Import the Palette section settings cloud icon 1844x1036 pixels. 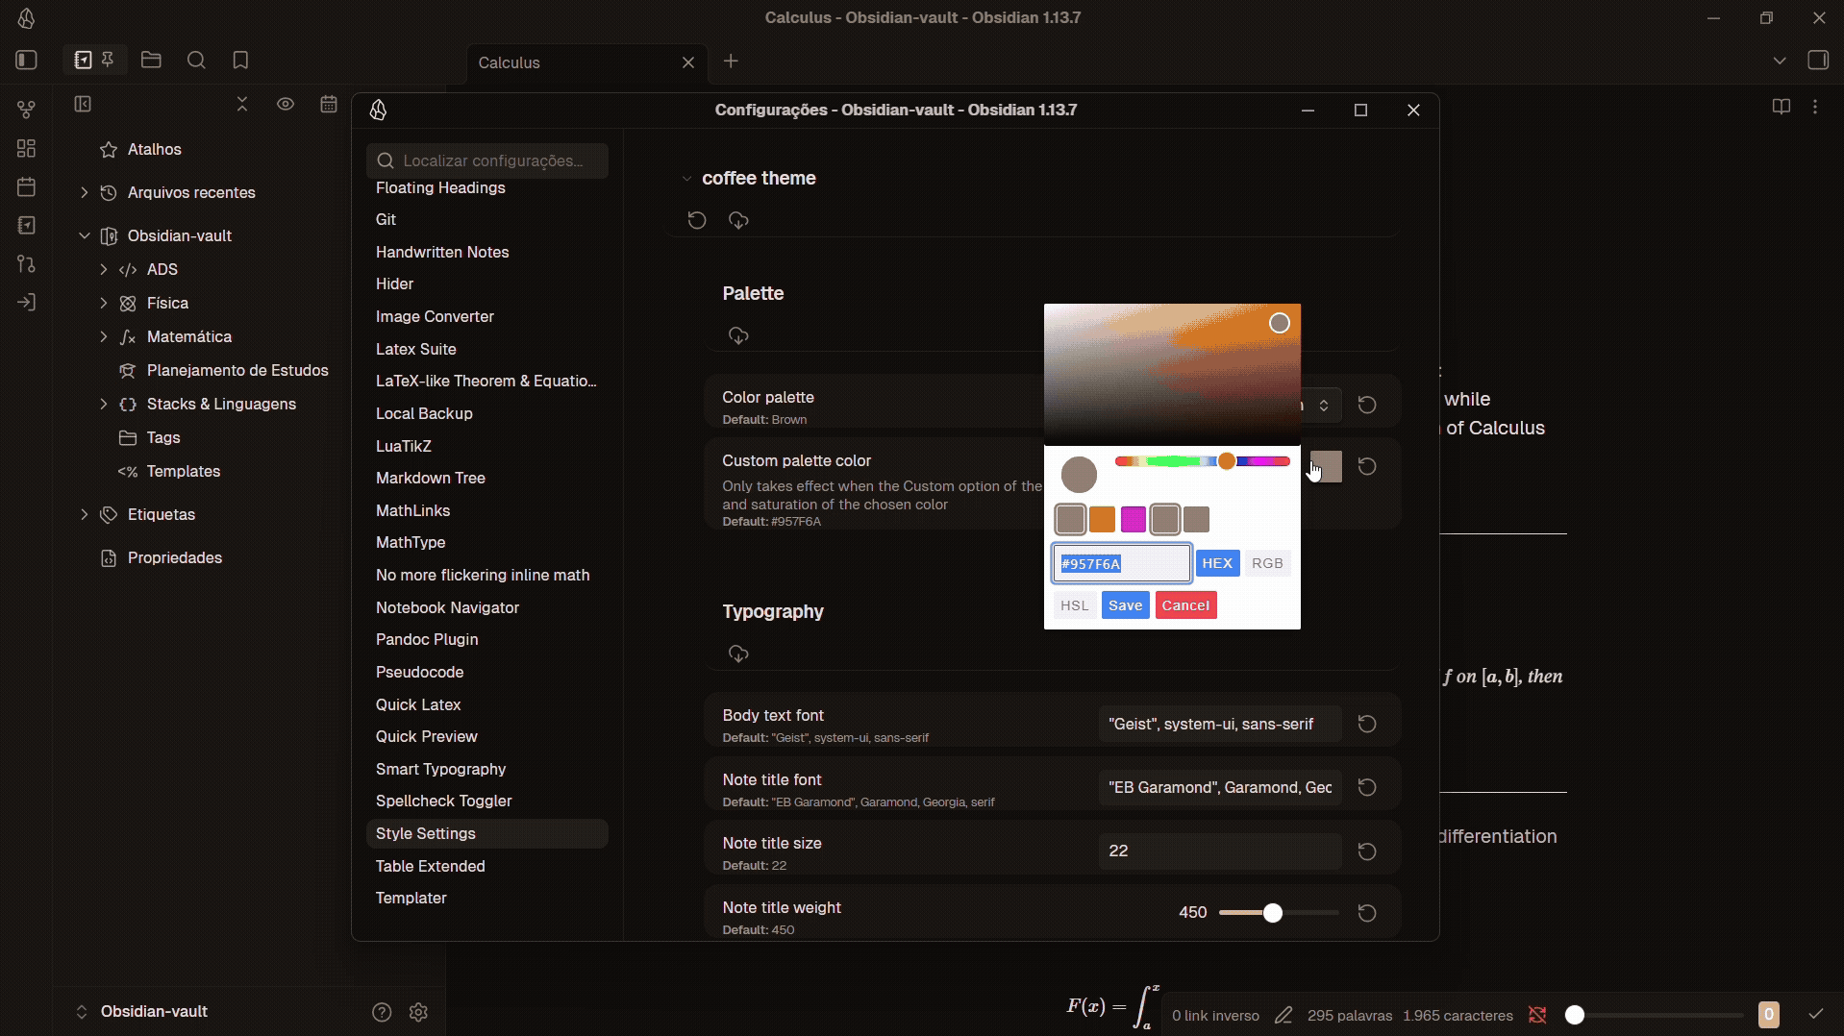[x=738, y=335]
